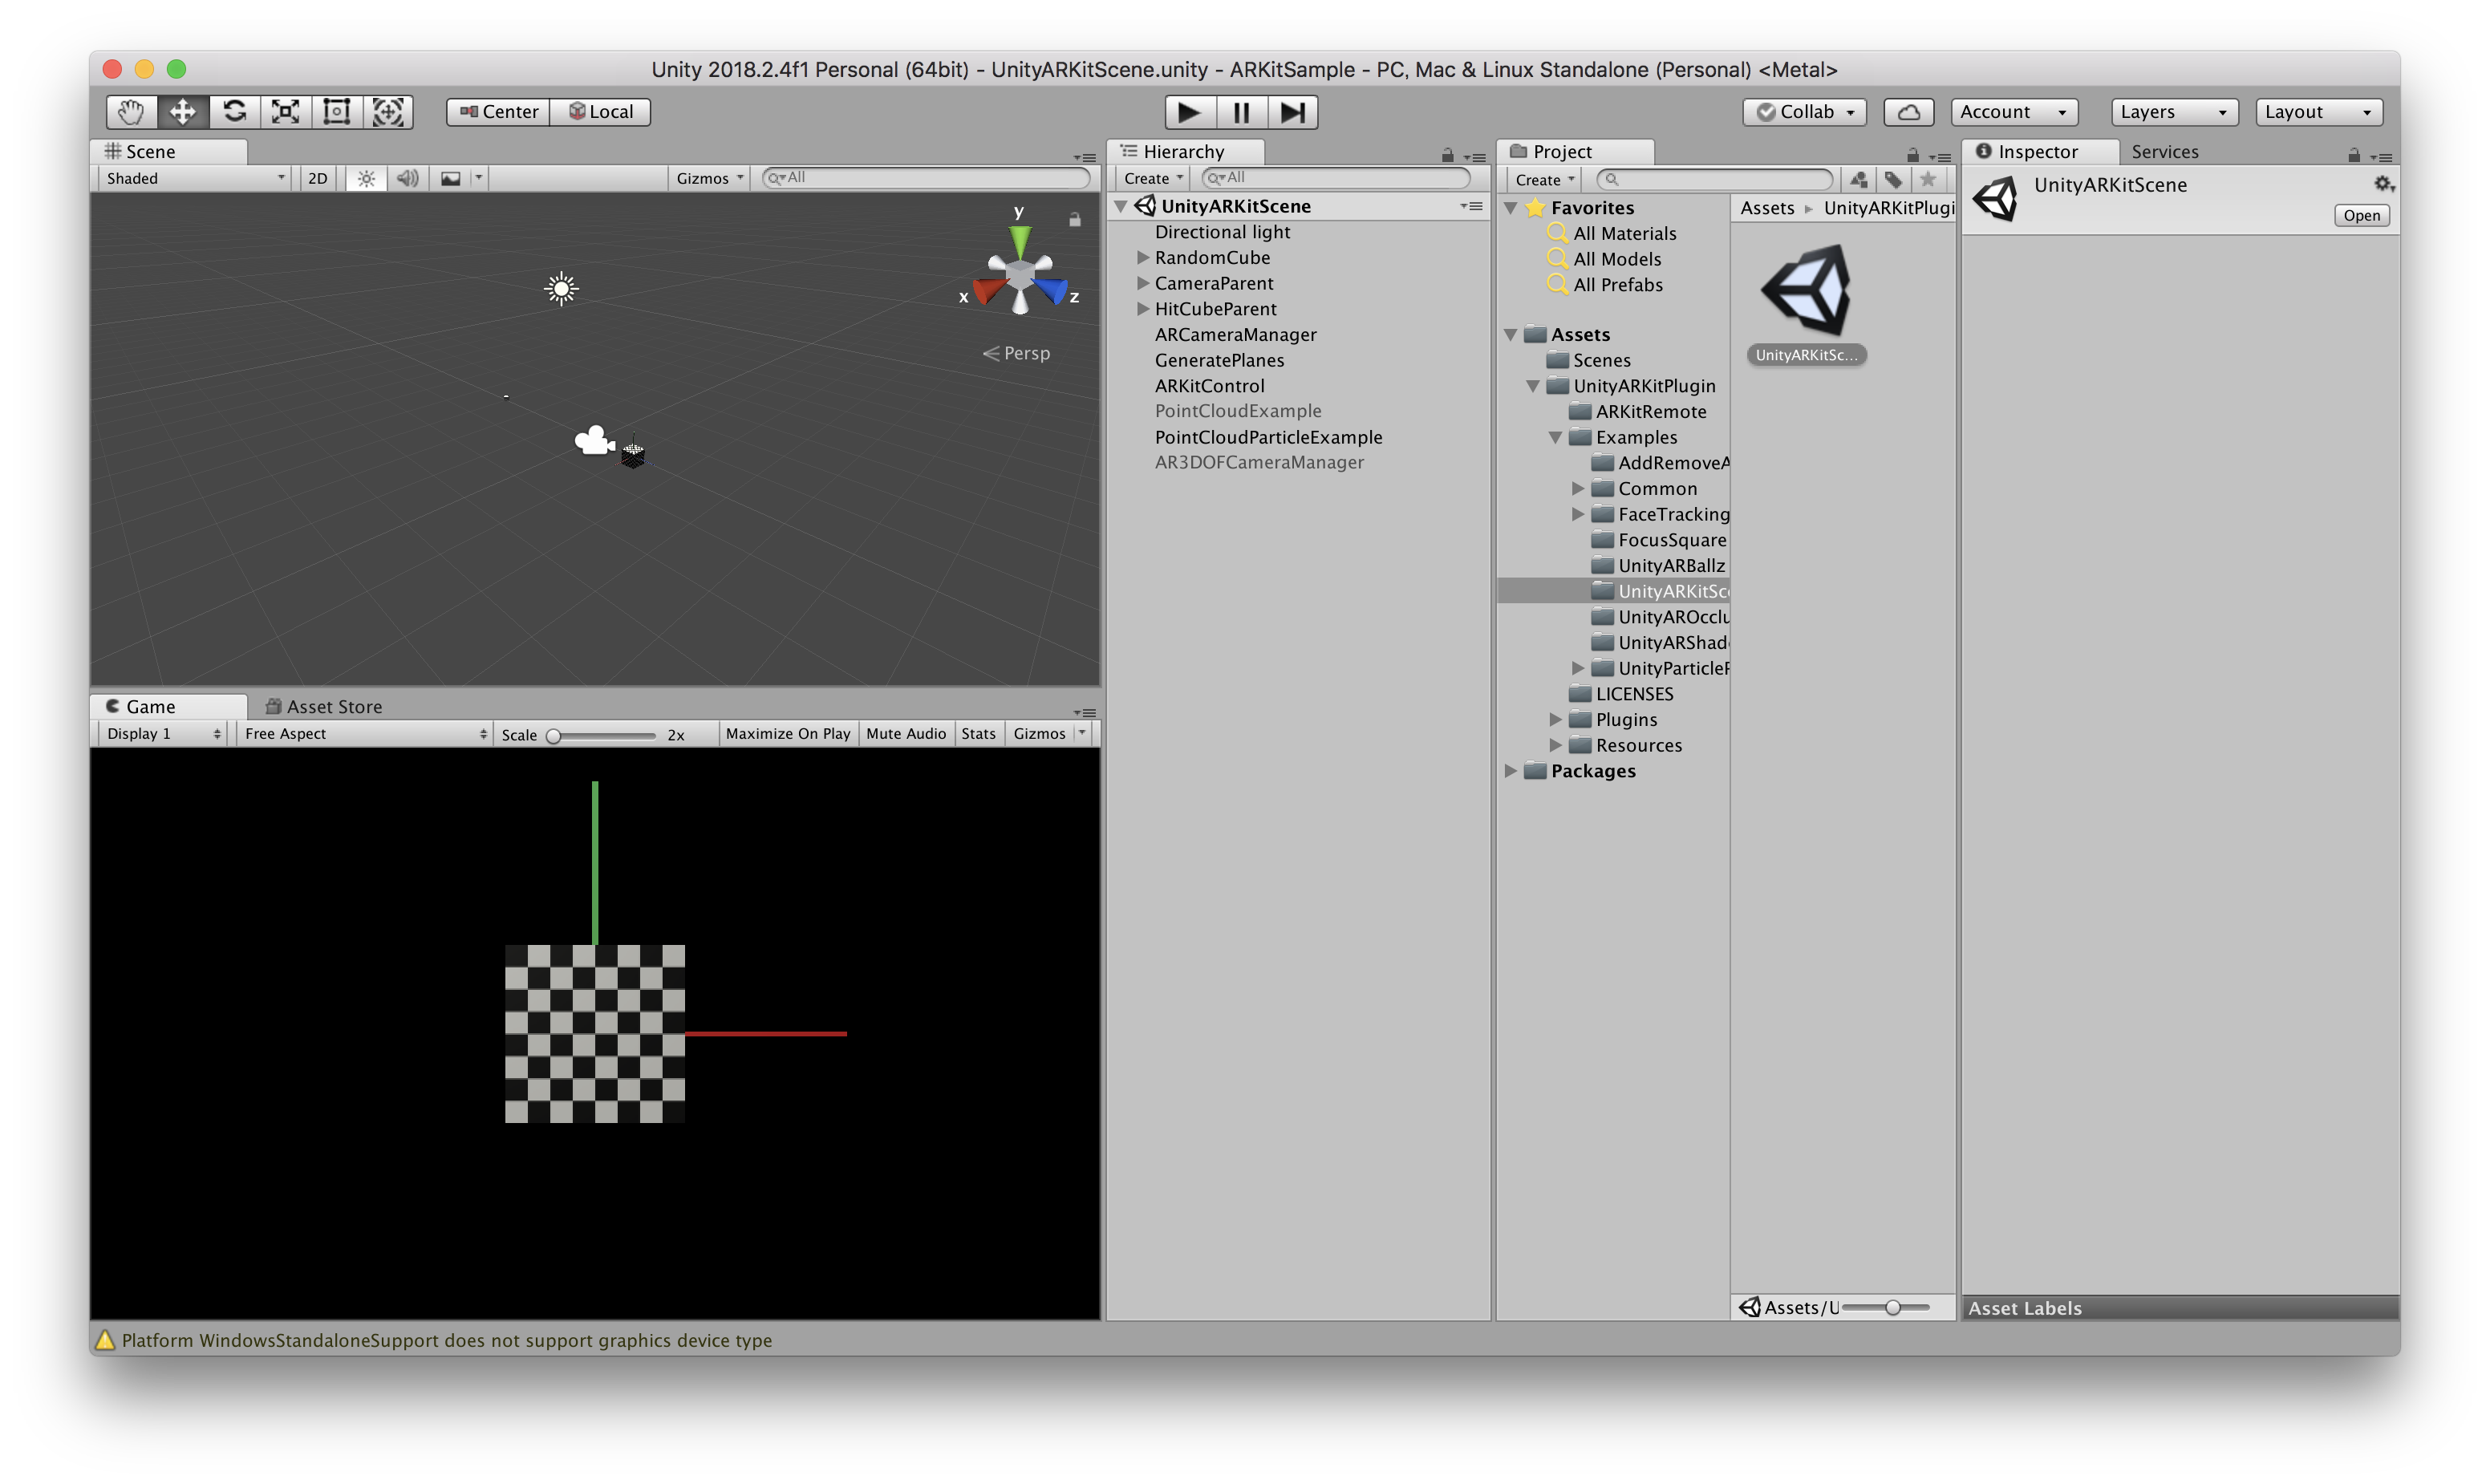Toggle Scene view lighting with the sun icon
Screen dimensions: 2490x1484
tap(365, 177)
